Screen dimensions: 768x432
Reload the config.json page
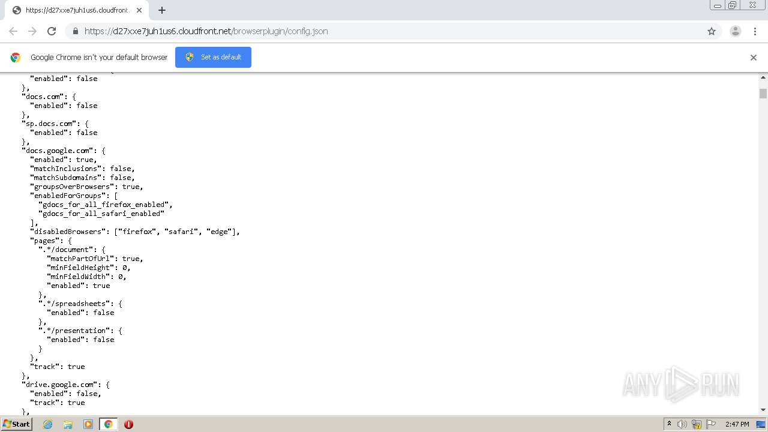(52, 31)
